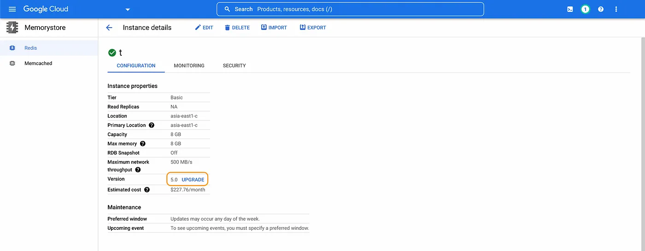Select Memcached in the sidebar
645x251 pixels.
pos(38,63)
